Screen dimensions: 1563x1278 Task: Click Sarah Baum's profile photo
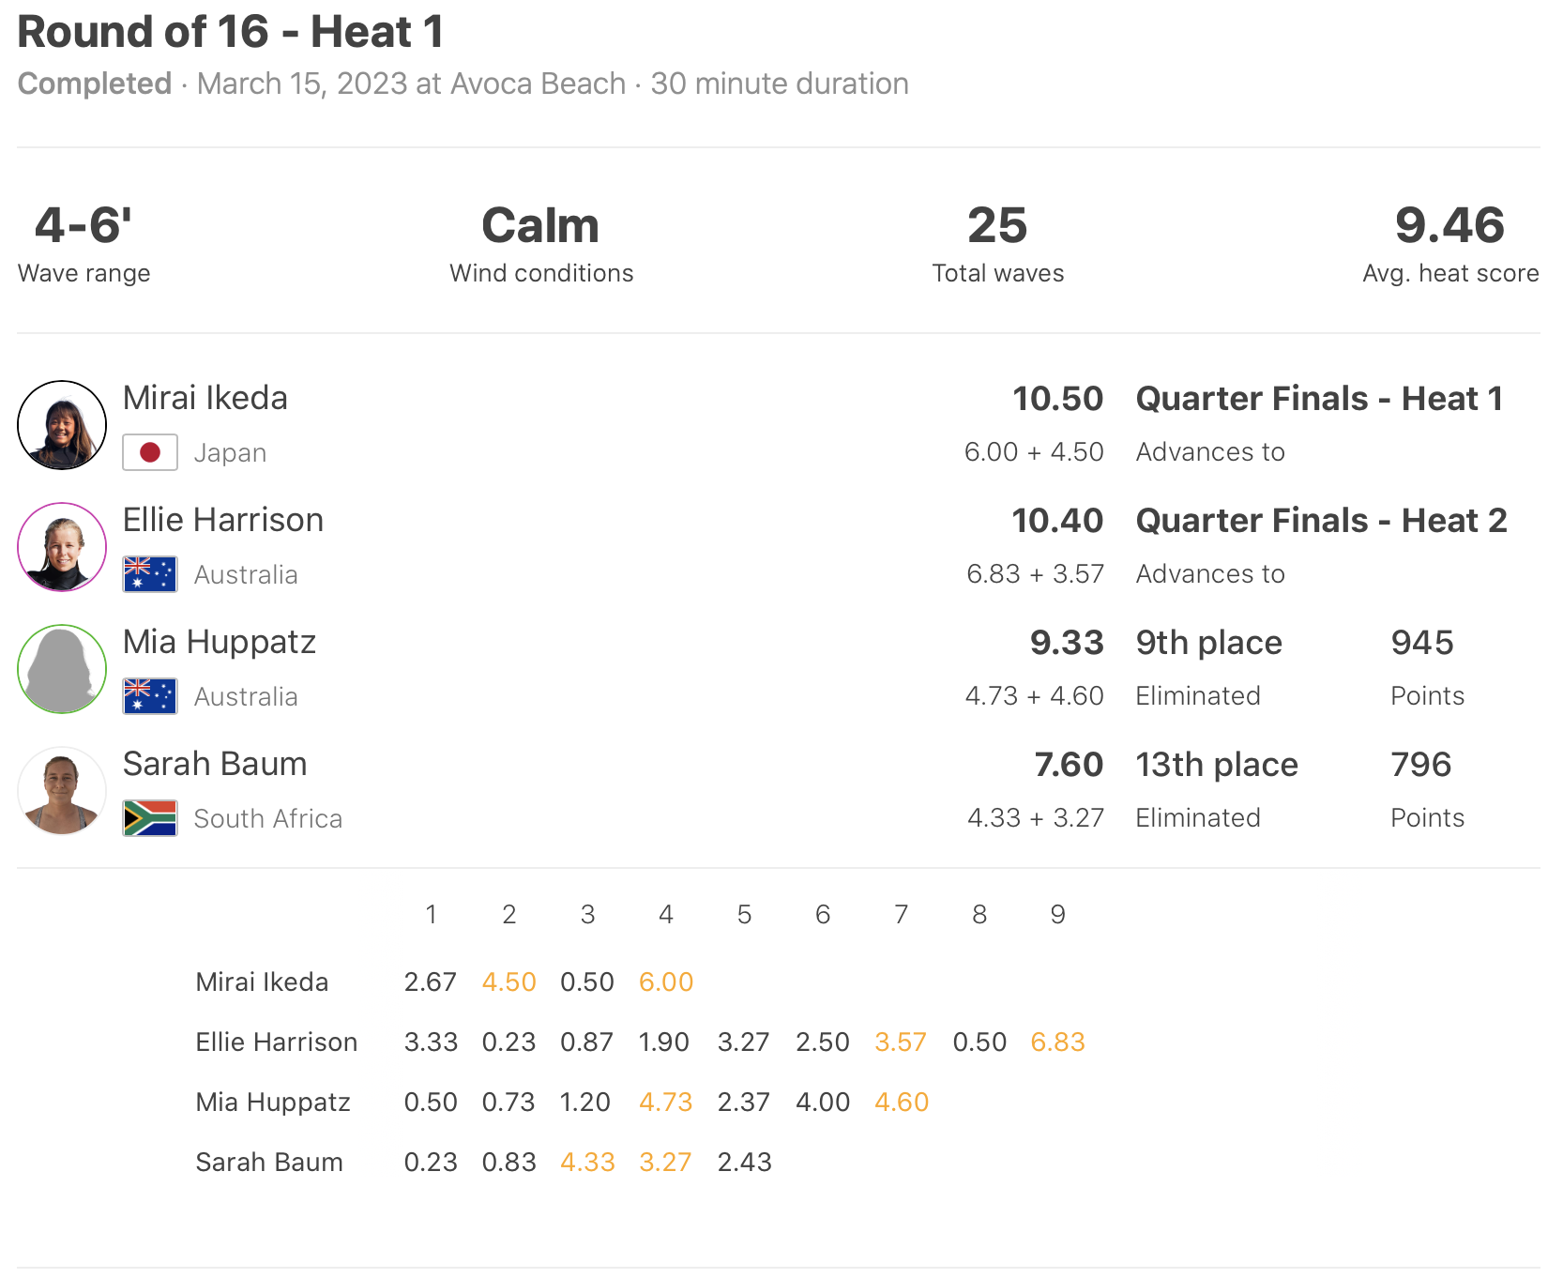[62, 791]
